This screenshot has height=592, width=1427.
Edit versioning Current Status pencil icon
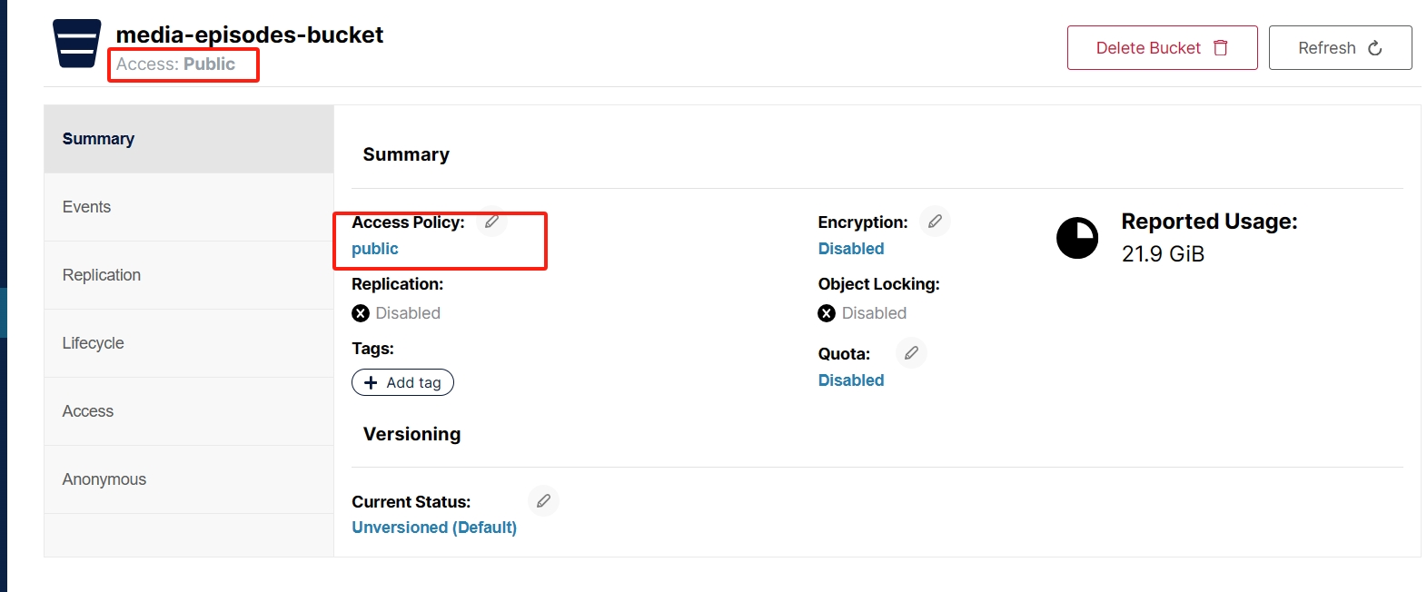coord(543,501)
